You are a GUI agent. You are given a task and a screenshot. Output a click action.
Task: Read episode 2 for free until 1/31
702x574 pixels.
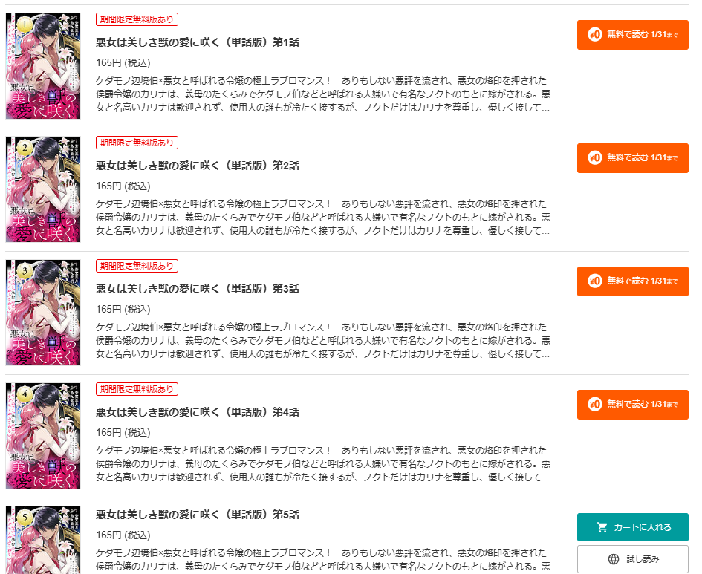click(633, 158)
